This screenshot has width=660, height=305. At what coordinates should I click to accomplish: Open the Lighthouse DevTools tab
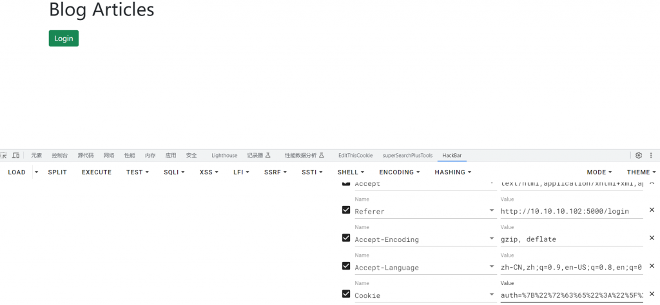pos(224,155)
